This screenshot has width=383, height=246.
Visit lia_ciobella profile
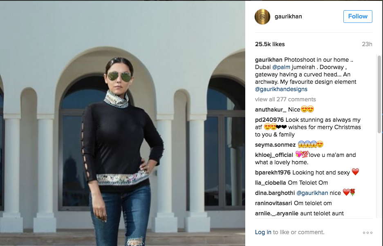[271, 183]
